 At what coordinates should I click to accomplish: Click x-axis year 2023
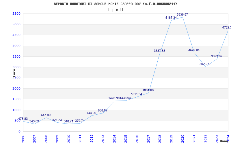(x=217, y=139)
